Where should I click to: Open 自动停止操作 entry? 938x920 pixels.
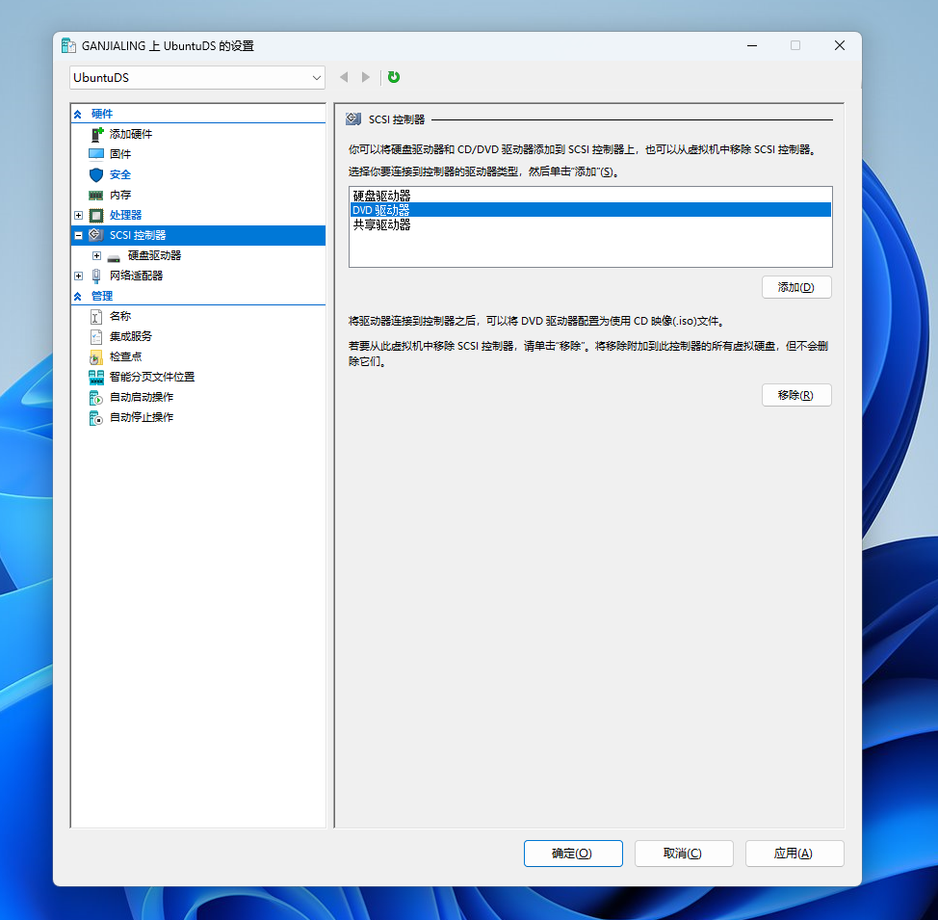tap(142, 418)
